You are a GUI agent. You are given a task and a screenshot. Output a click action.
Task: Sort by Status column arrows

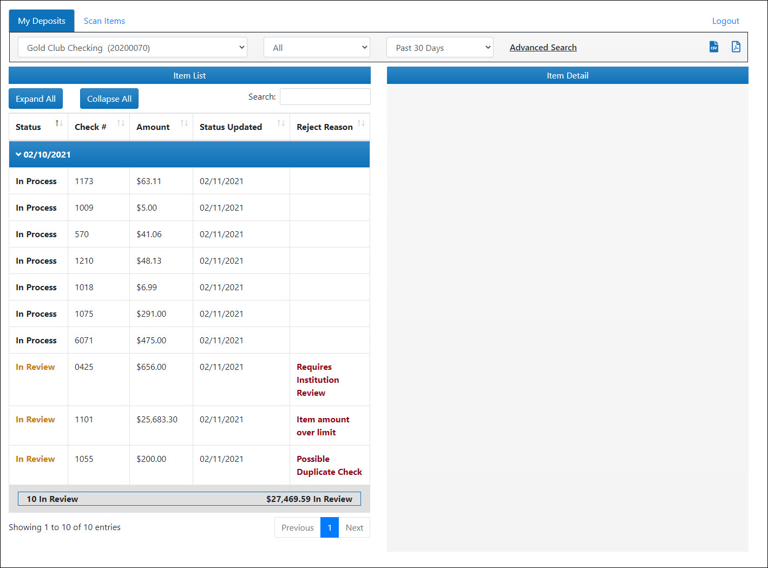(x=59, y=124)
